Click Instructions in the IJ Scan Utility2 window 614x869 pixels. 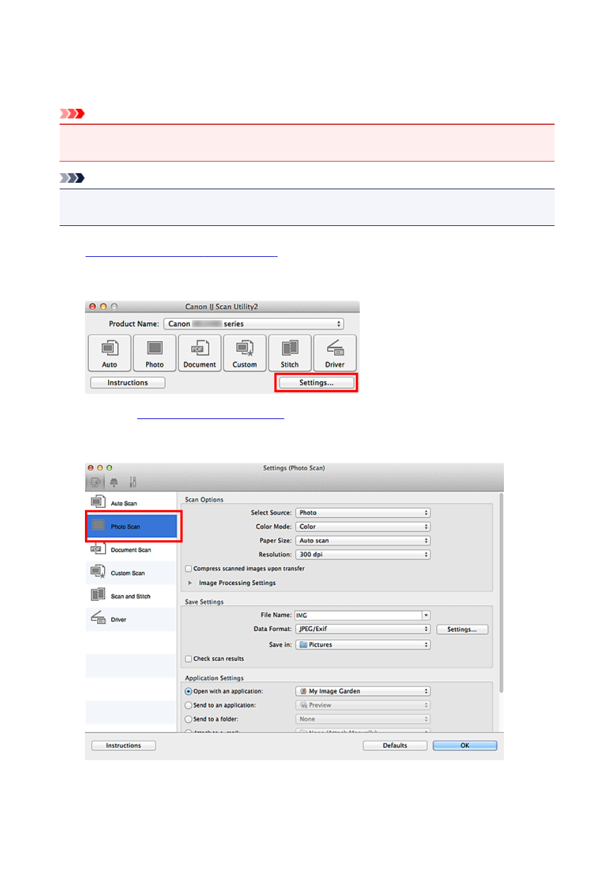127,382
